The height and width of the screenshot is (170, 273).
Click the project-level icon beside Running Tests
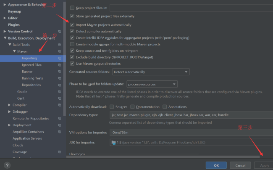point(60,78)
